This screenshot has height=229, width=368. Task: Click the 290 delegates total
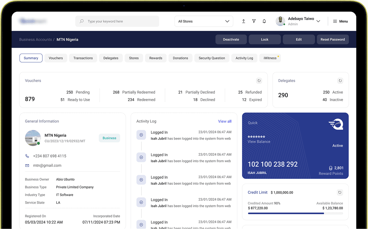coord(283,95)
